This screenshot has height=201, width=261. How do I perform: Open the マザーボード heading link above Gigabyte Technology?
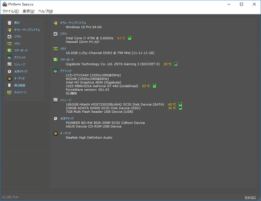point(67,60)
